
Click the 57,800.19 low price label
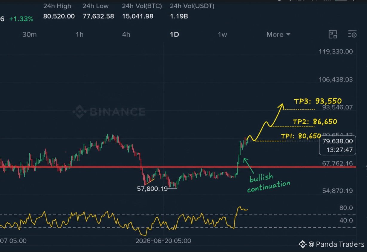[152, 189]
